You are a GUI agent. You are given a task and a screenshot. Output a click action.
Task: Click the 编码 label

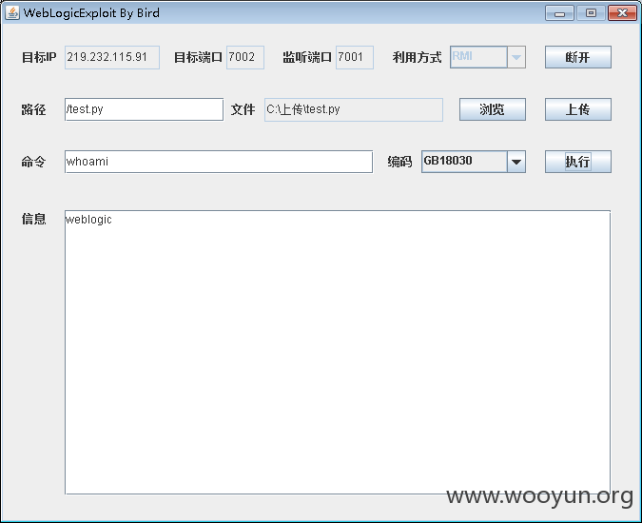point(399,162)
